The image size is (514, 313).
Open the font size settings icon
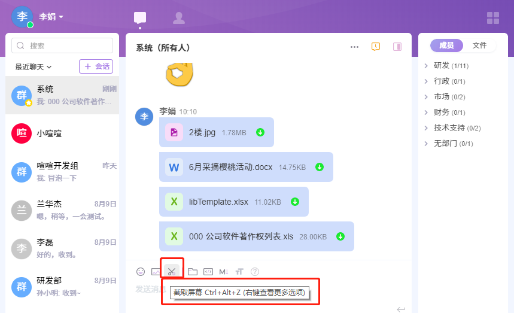pos(239,271)
